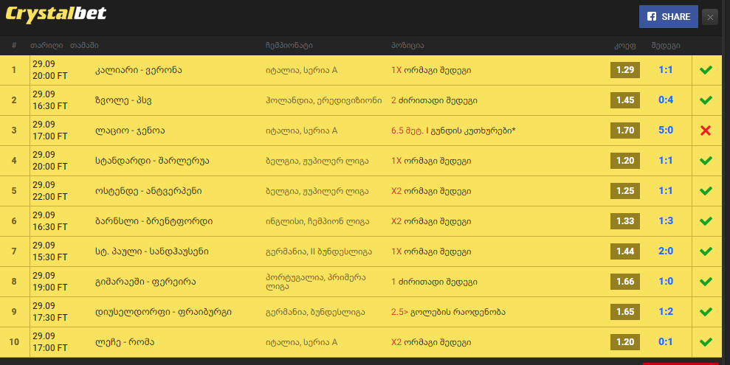
Task: Click the 1.45 odds box
Action: pyautogui.click(x=624, y=100)
